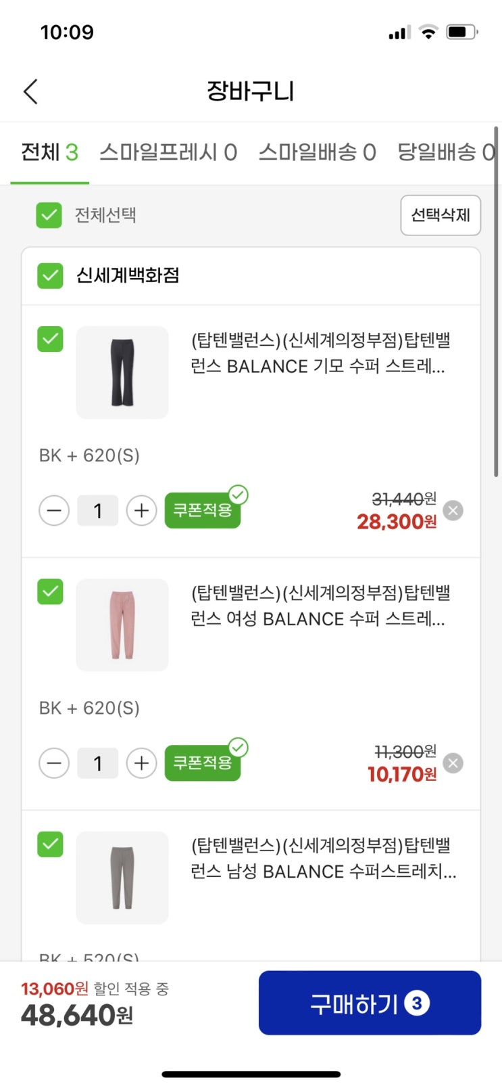
Task: Uncheck the gray men's pants checkbox
Action: (x=50, y=844)
